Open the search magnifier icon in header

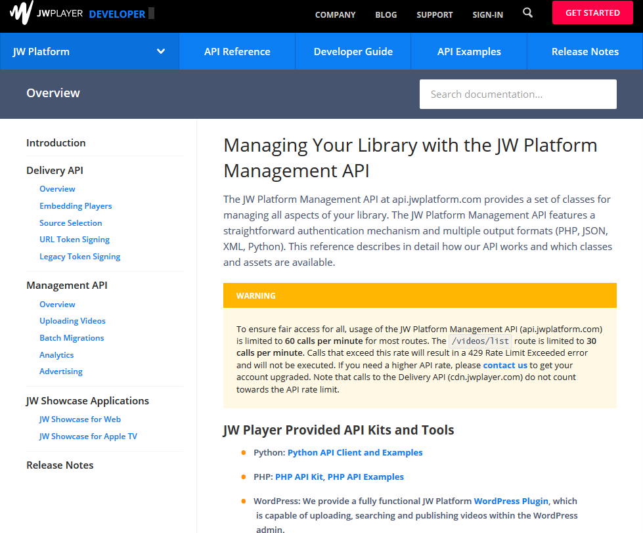527,12
